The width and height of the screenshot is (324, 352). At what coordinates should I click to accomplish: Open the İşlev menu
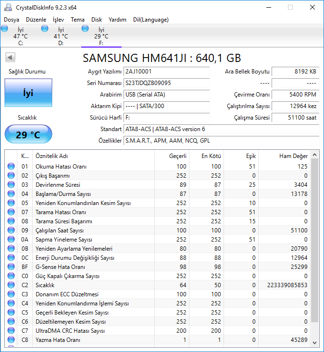pos(59,20)
